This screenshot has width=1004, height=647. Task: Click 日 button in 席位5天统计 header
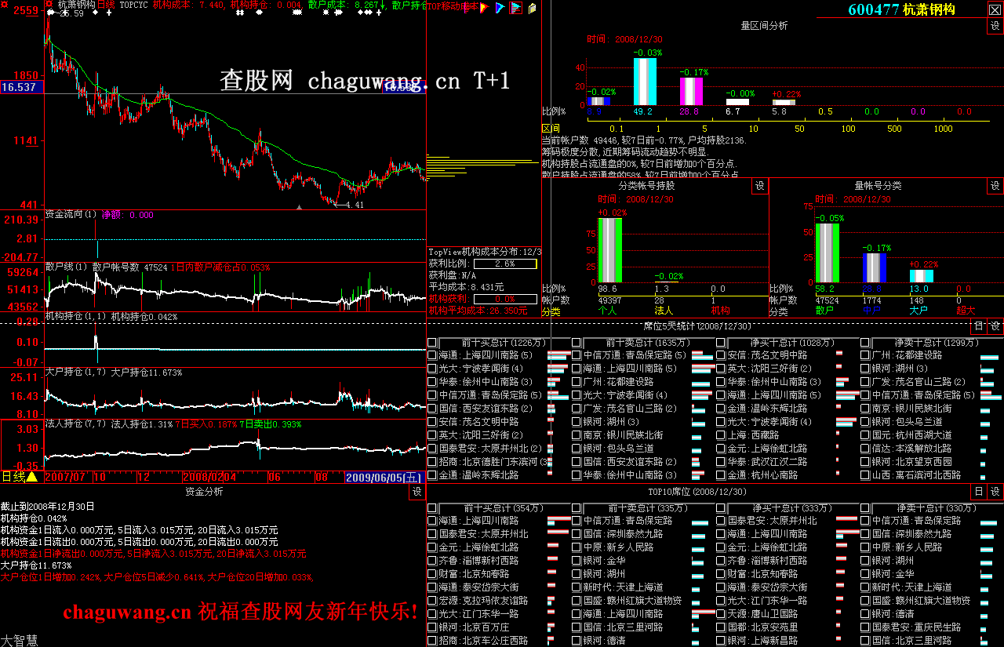978,325
